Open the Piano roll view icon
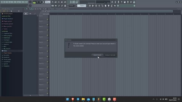182x102 pixels. coord(93,6)
